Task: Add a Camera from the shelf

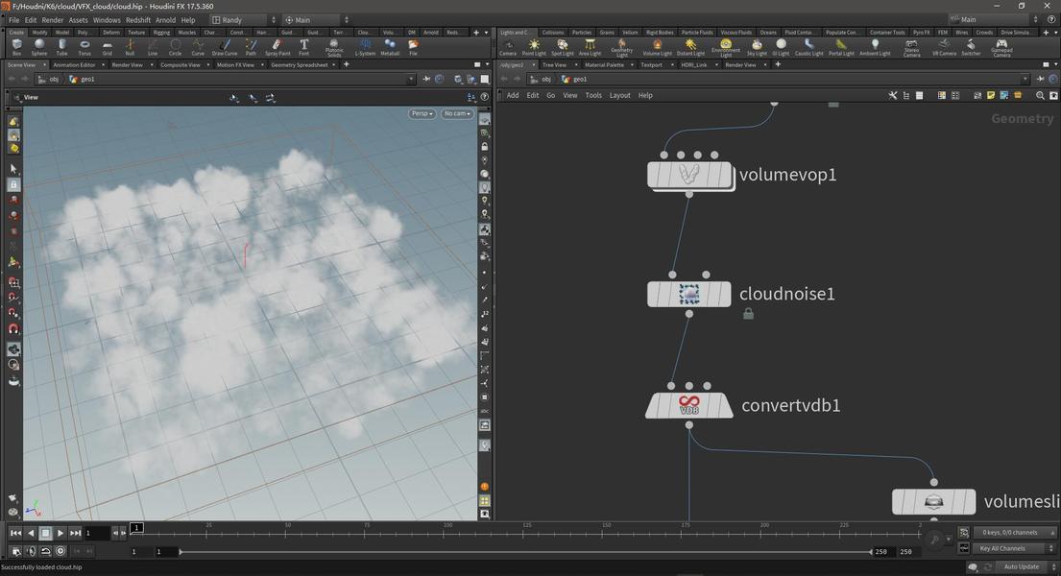Action: tap(508, 47)
